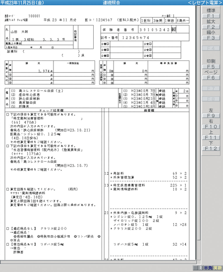Click the F12 下 (move down) button
Screen dimensions: 223x272
click(211, 149)
